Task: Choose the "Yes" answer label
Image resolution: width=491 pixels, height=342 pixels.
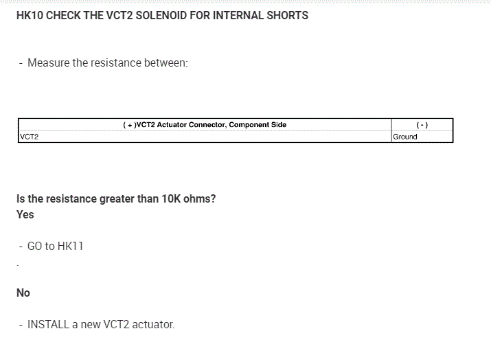Action: 25,214
